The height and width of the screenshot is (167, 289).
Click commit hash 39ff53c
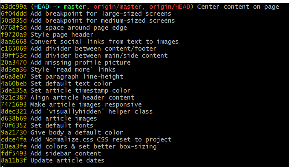[14, 56]
